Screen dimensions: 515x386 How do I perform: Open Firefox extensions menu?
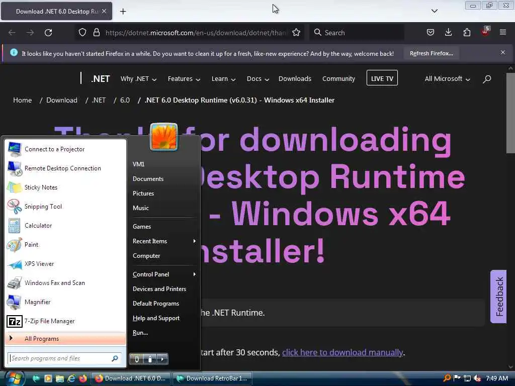pyautogui.click(x=467, y=33)
